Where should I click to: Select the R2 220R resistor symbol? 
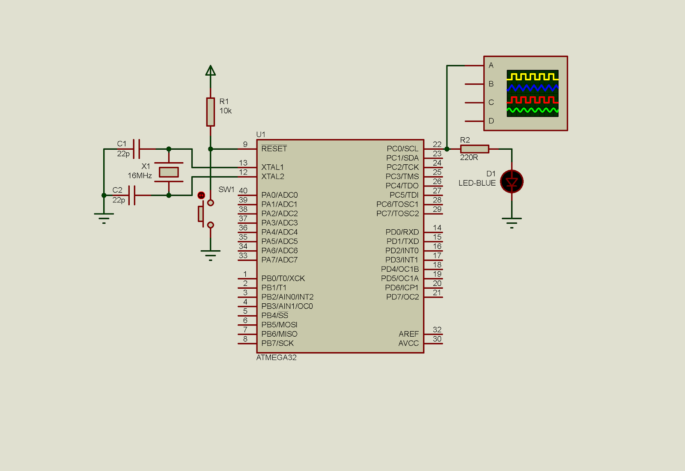coord(474,149)
